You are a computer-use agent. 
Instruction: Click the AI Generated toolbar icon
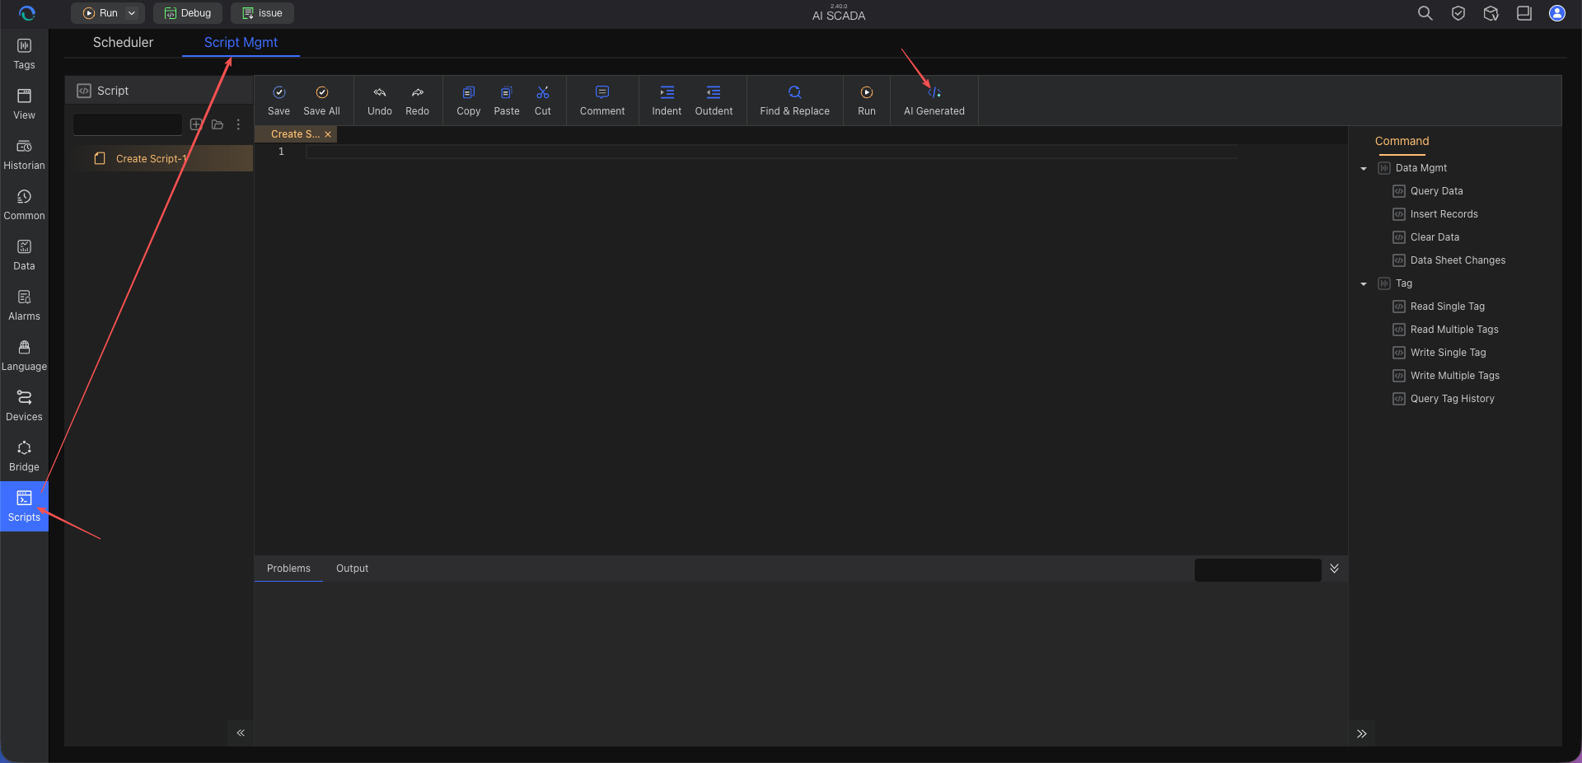point(934,92)
